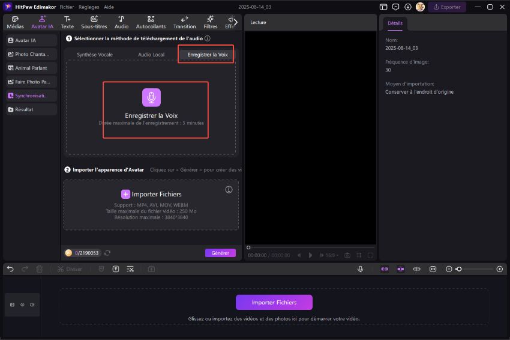Toggle the first purple snapping icon

(x=385, y=269)
